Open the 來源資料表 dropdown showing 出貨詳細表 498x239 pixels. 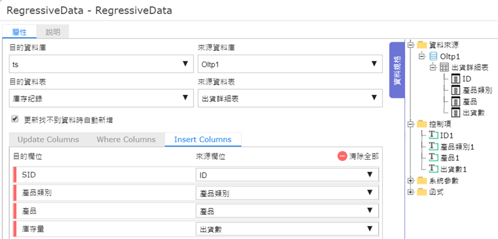(290, 99)
